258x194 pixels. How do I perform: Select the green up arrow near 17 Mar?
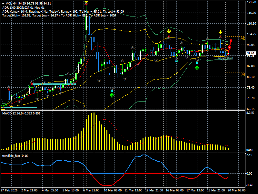click(197, 68)
